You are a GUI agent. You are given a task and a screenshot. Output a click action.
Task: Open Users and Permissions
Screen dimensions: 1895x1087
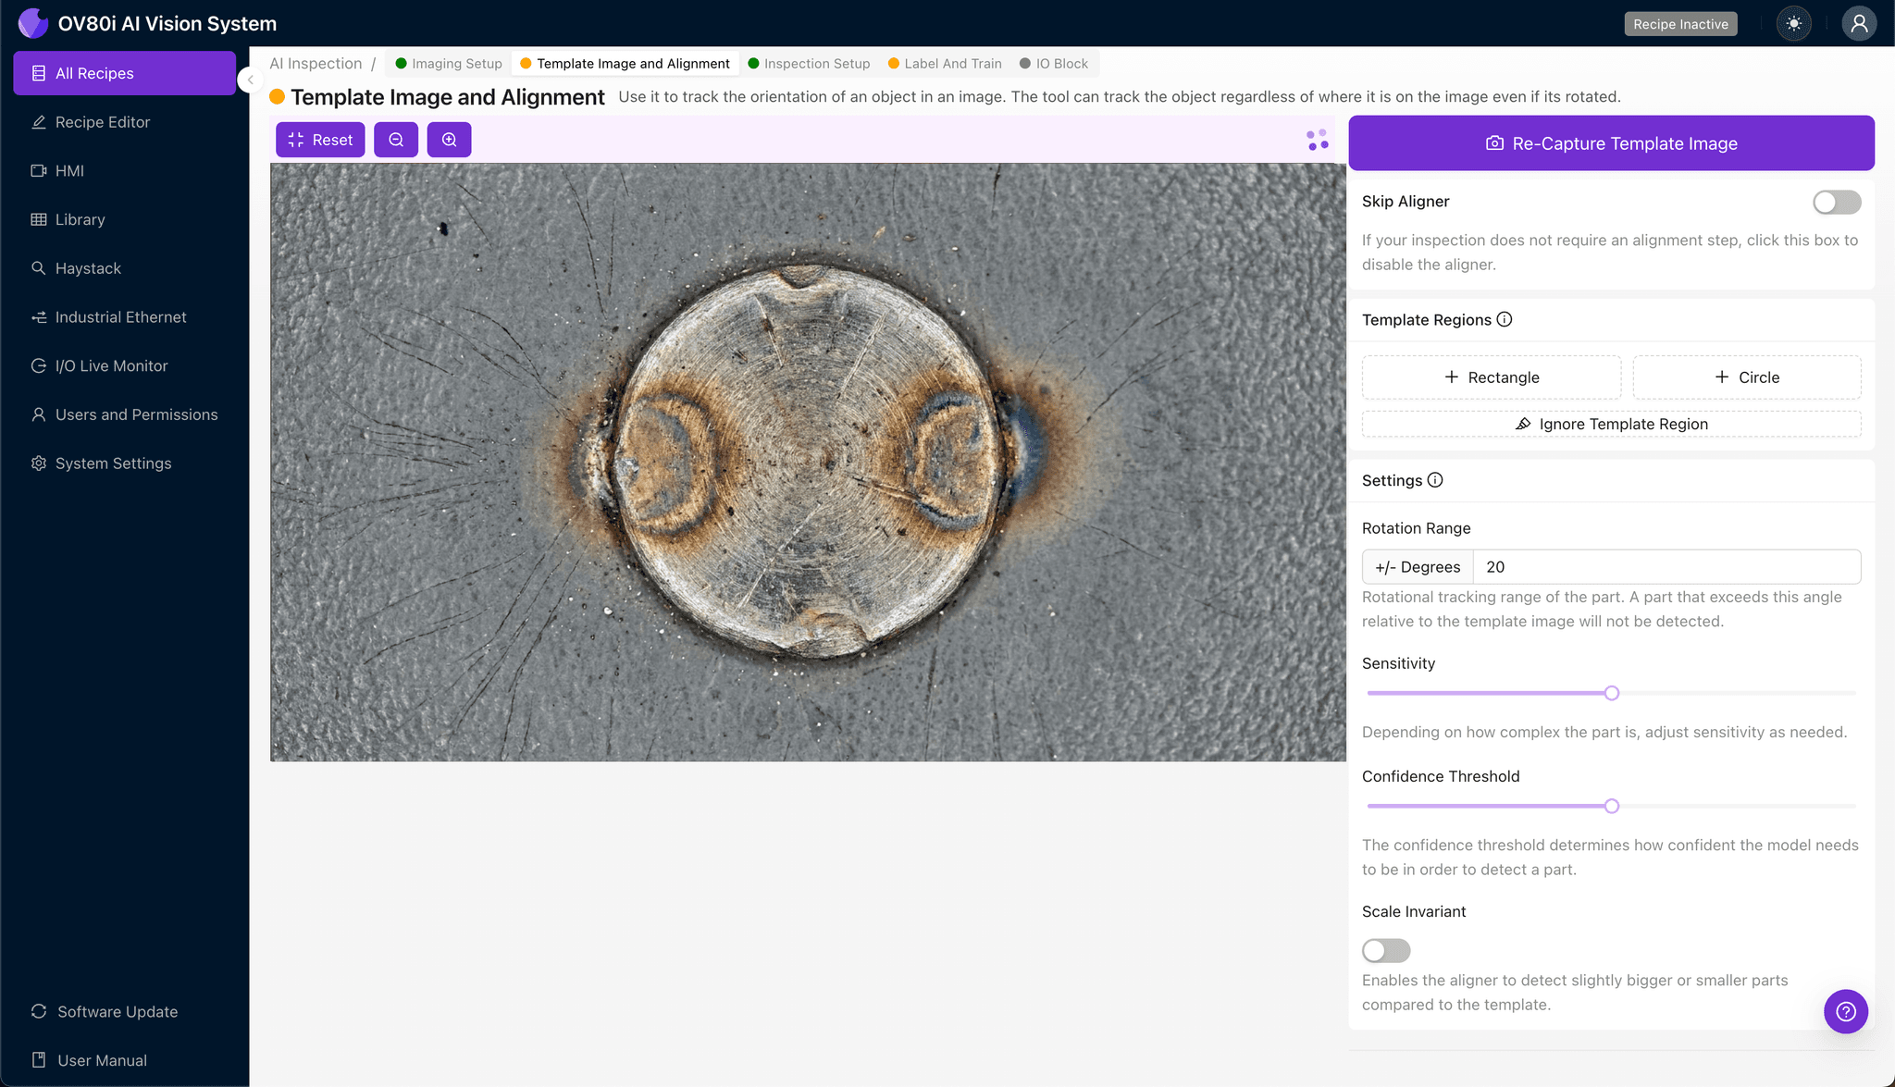point(124,414)
